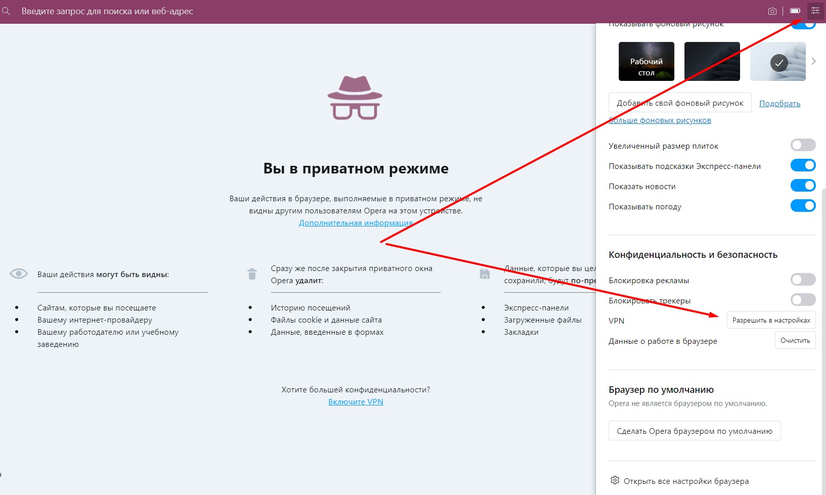Click Данные, введенные в формах item
The width and height of the screenshot is (826, 495).
coord(327,332)
